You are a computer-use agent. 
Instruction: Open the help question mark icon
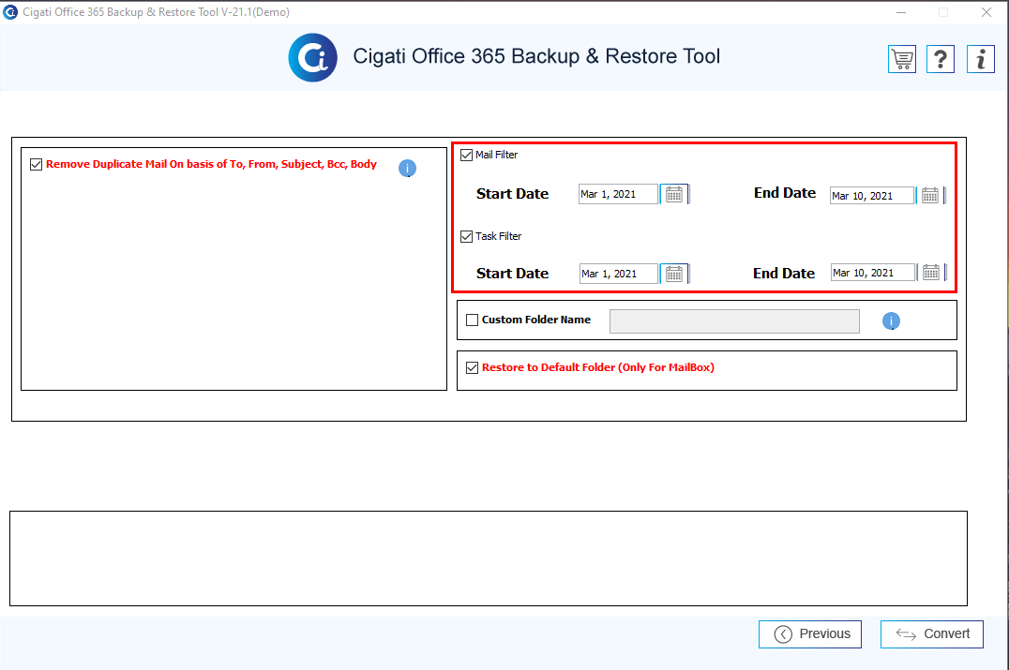[x=941, y=59]
